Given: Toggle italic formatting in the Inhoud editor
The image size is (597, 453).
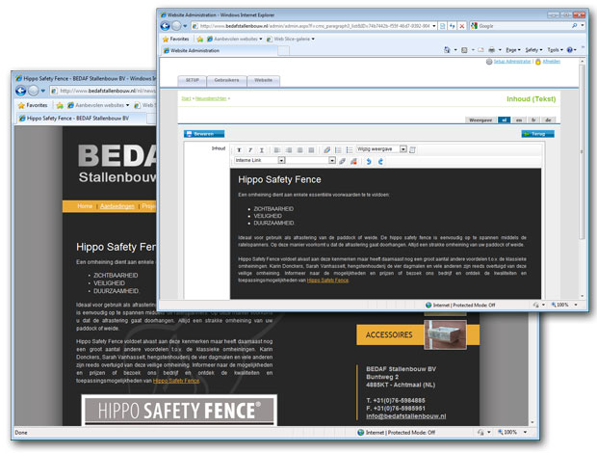Looking at the screenshot, I should (x=250, y=150).
